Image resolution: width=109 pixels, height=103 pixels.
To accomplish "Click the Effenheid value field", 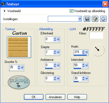I will pos(49,39).
